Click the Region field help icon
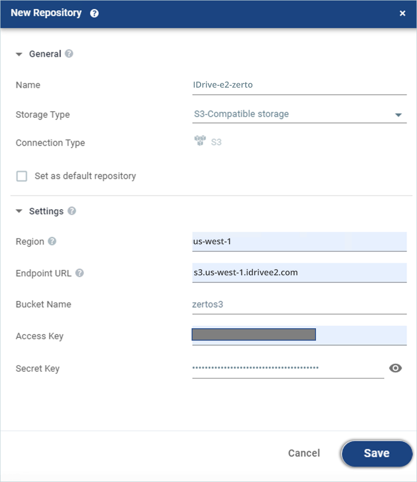 (x=52, y=241)
